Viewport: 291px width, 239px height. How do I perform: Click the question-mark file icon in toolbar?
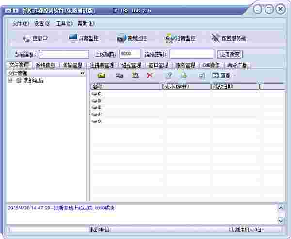click(169, 75)
